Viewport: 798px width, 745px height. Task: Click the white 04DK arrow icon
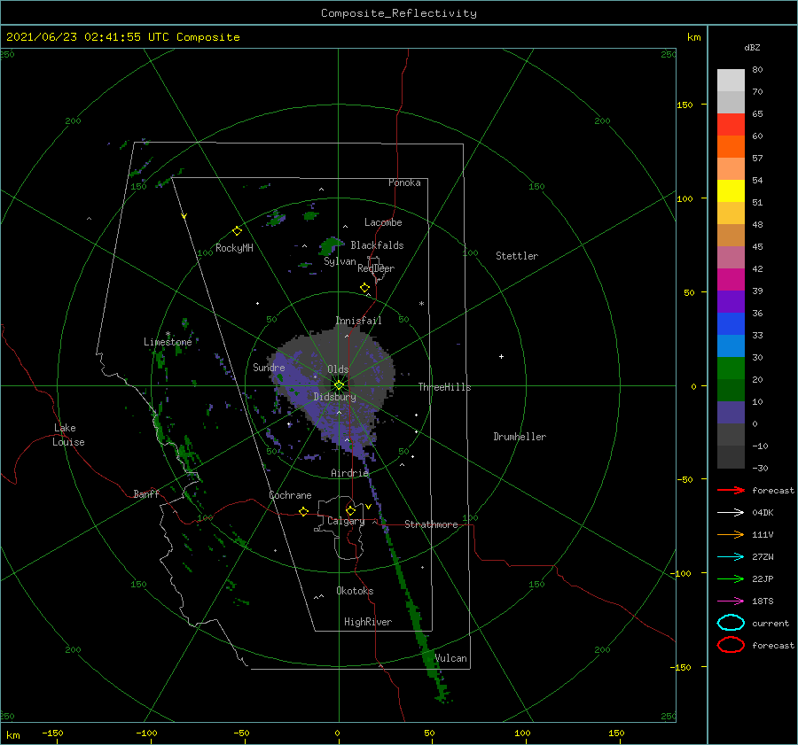coord(731,513)
